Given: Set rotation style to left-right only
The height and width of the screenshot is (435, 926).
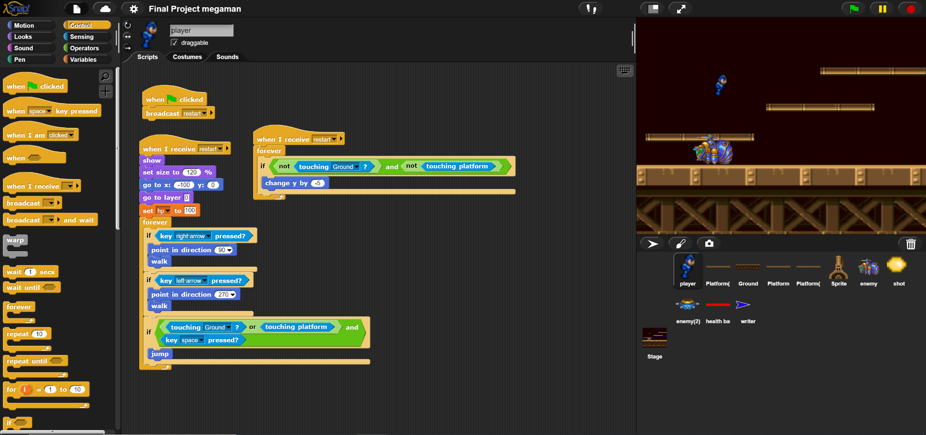Looking at the screenshot, I should pos(128,37).
